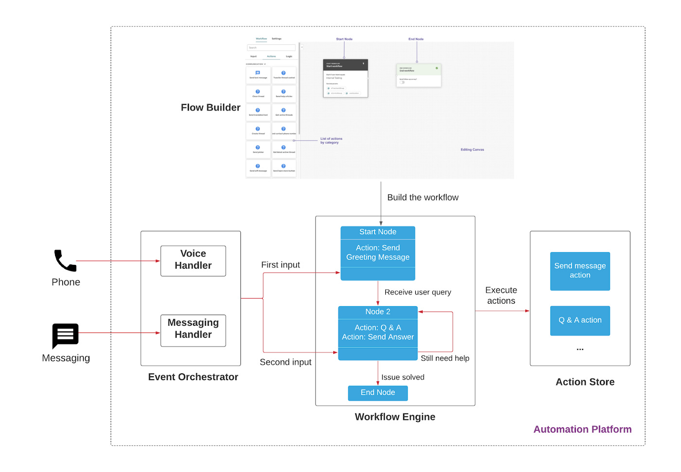Viewport: 681px width, 472px height.
Task: Click the Action Store label
Action: click(x=585, y=382)
